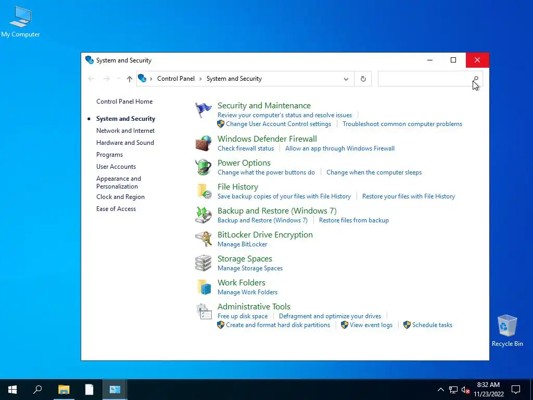This screenshot has width=533, height=400.
Task: Click the Forward navigation arrow
Action: pyautogui.click(x=106, y=79)
